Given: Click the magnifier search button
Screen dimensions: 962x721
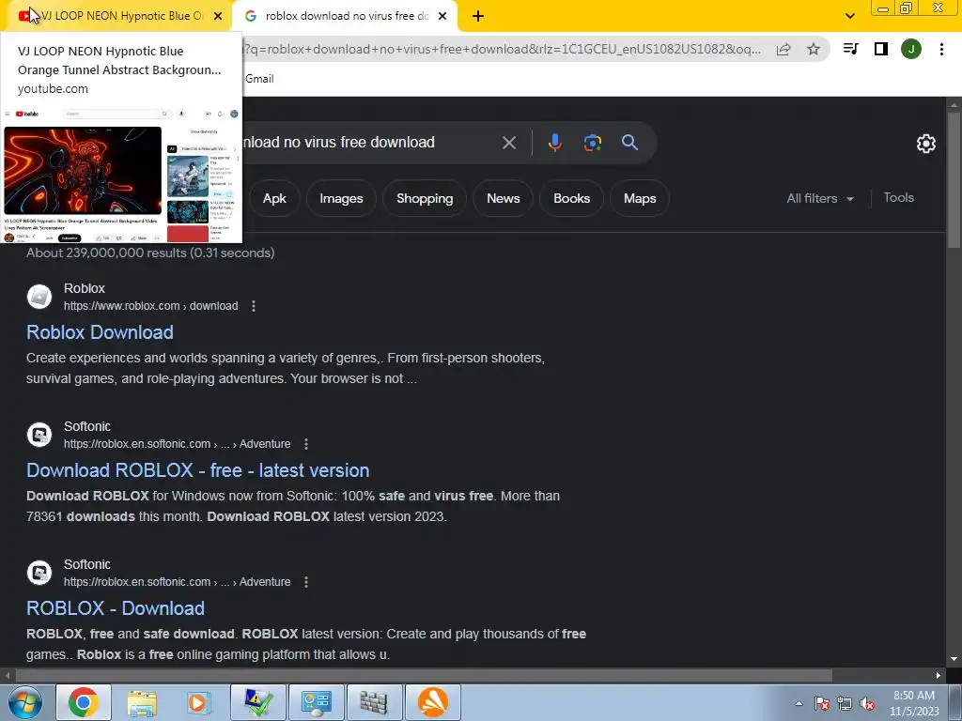Looking at the screenshot, I should [x=629, y=143].
